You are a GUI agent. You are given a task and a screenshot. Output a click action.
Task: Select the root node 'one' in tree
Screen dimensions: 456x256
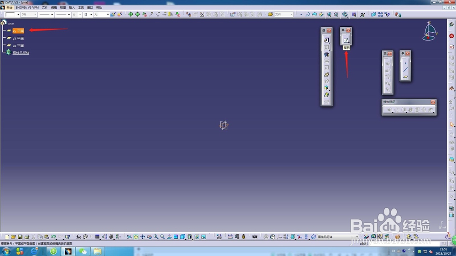(x=10, y=24)
